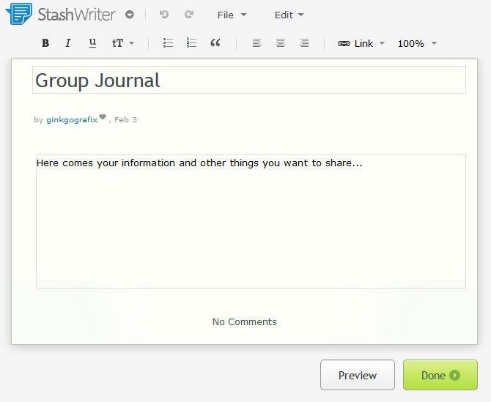Insert a bulleted list
The image size is (491, 402).
168,43
